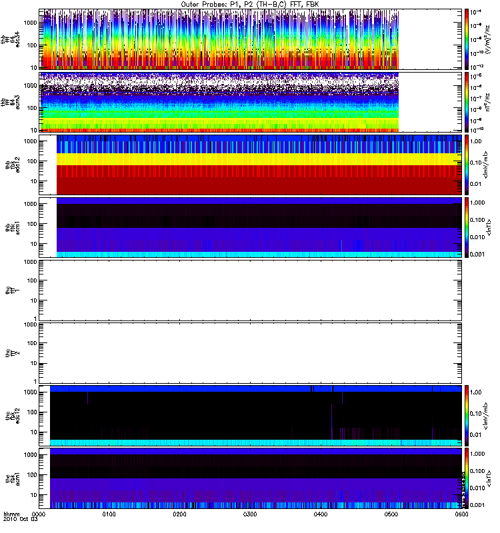This screenshot has width=500, height=533.
Task: Click the 'thb 64 scm3' y-axis label
Action: (x=11, y=103)
